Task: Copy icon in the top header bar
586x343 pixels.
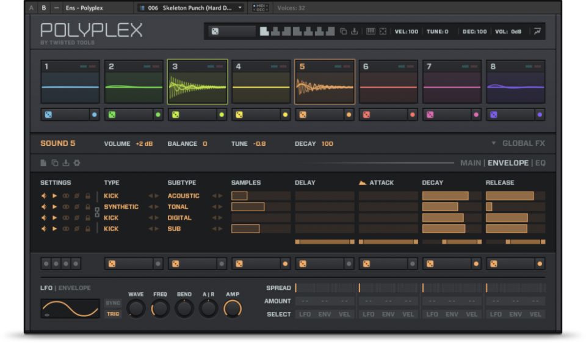Action: pyautogui.click(x=343, y=31)
